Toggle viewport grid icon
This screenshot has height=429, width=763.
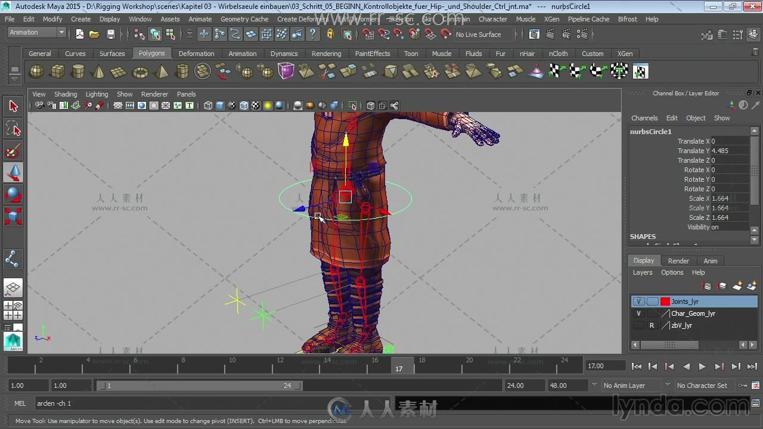(x=118, y=106)
